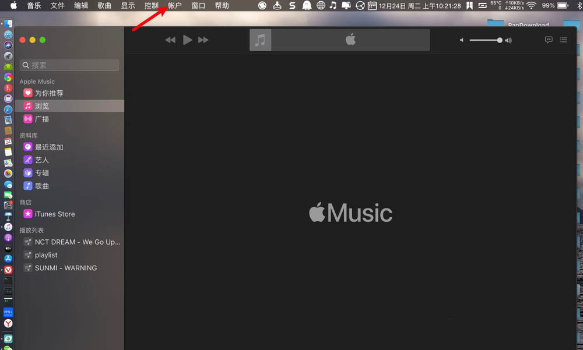Click the mute speaker icon left of volume

click(461, 40)
